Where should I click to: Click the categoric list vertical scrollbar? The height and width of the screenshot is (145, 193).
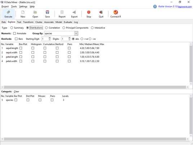coord(191,116)
